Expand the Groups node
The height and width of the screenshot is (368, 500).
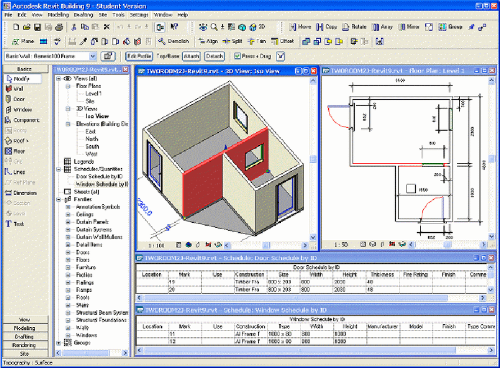58,343
